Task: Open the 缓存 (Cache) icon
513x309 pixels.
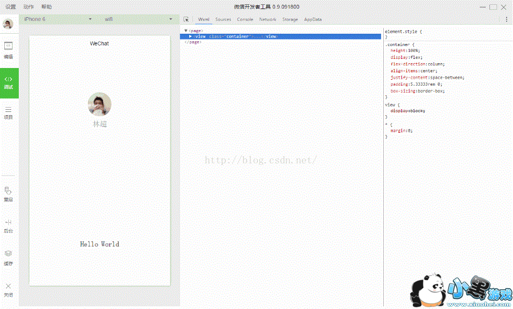Action: coord(8,257)
